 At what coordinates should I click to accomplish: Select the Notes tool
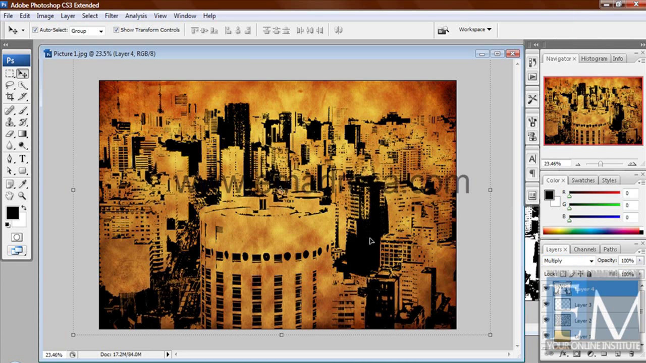tap(10, 185)
